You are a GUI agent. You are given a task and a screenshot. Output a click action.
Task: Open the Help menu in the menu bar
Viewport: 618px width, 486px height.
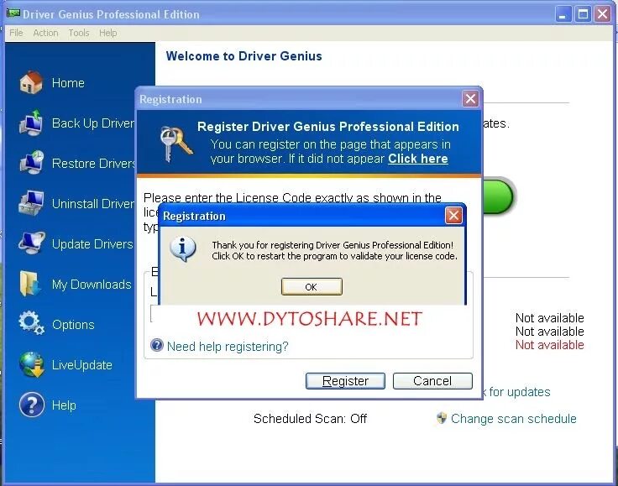107,33
